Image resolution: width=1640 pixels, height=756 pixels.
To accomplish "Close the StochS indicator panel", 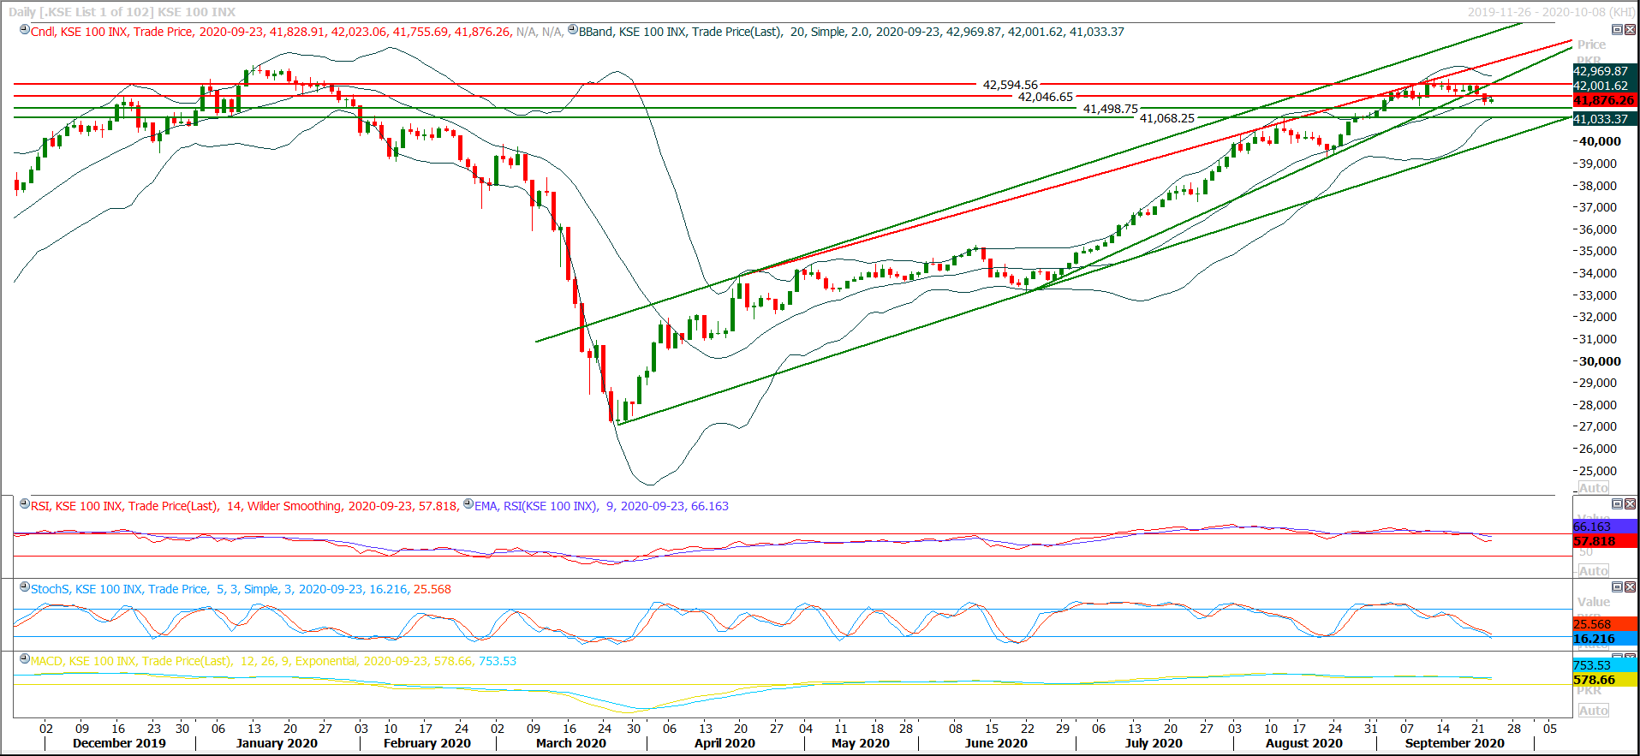I will point(1630,587).
